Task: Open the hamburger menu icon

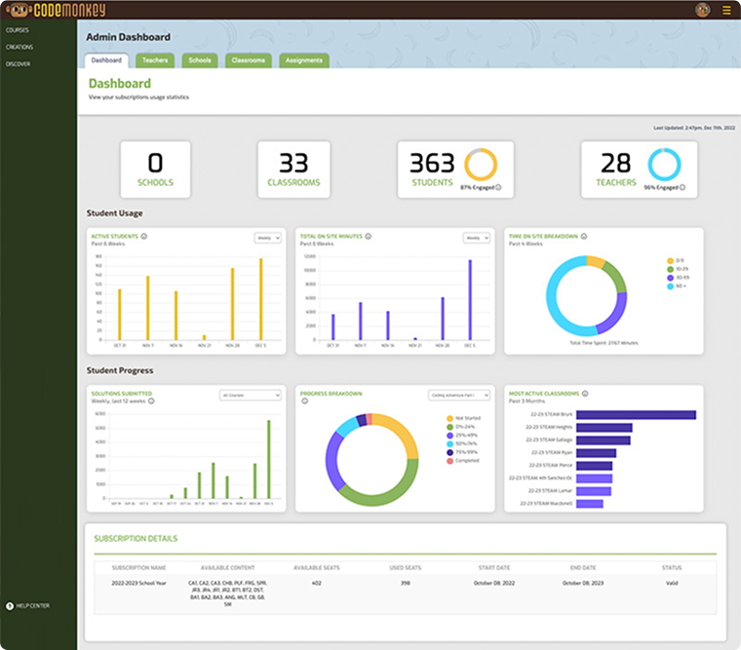Action: pyautogui.click(x=726, y=10)
